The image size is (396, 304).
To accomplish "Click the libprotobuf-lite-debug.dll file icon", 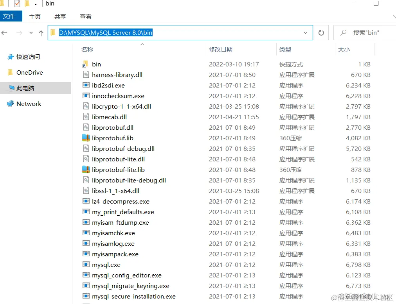I will (86, 180).
